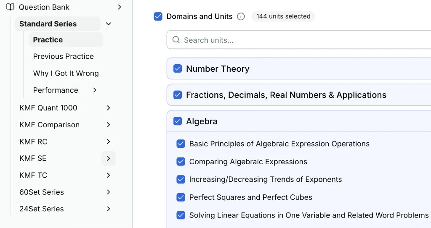431x228 pixels.
Task: Open the Practice menu item
Action: click(66, 40)
